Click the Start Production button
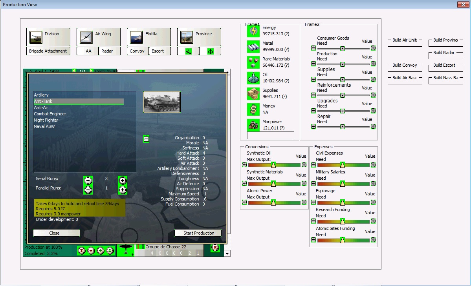471x286 pixels. 198,233
